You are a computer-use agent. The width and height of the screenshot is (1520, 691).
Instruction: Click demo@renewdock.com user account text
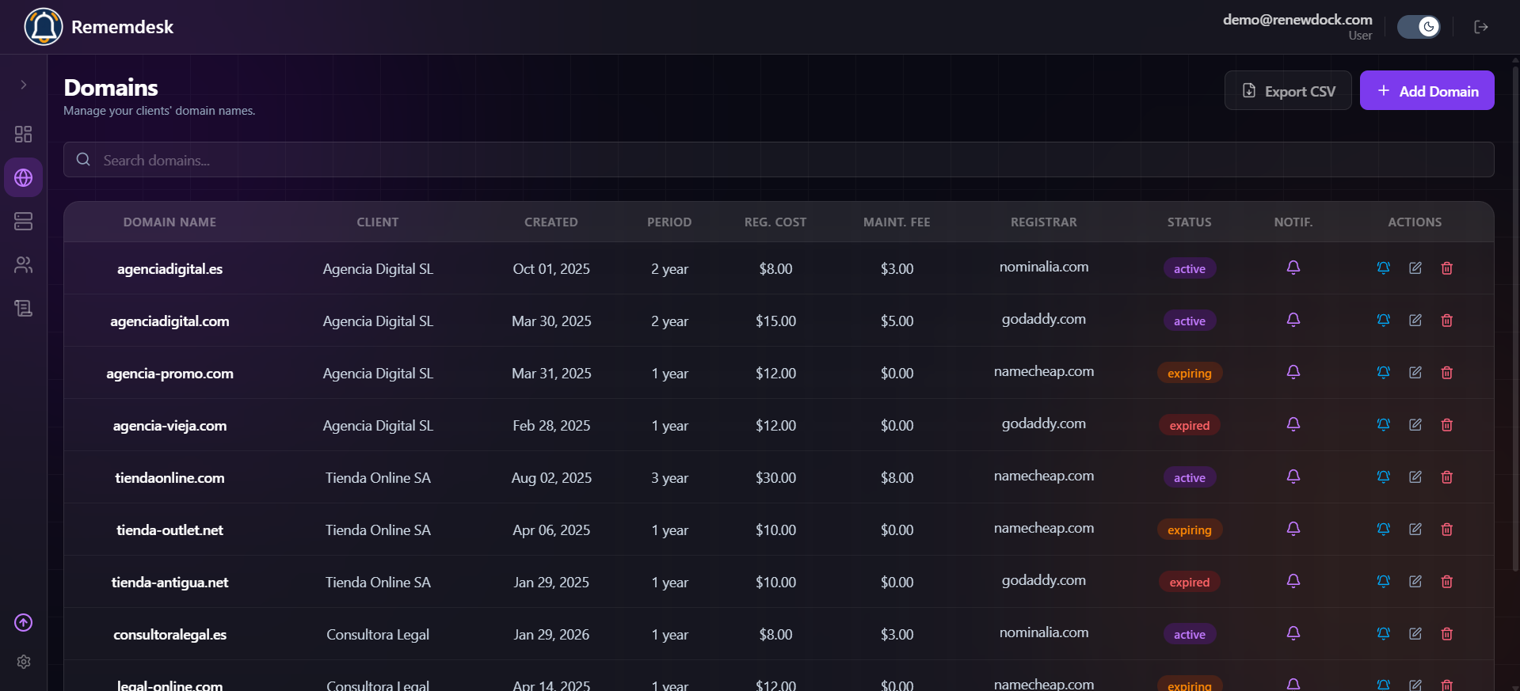point(1297,20)
